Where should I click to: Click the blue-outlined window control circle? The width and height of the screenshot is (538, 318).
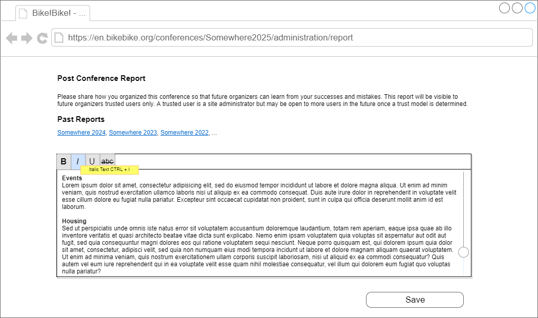[x=530, y=8]
